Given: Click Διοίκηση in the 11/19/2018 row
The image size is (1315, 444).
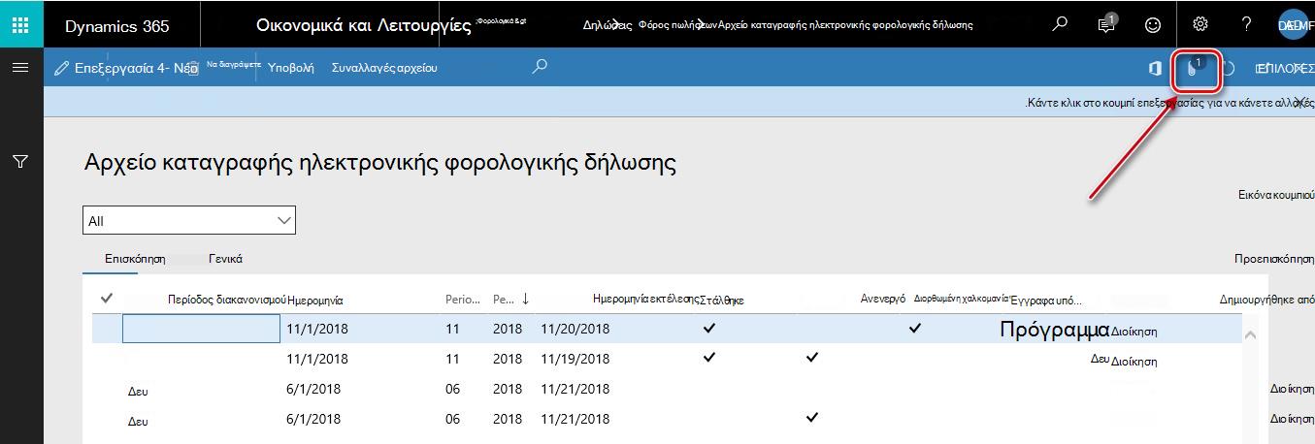Looking at the screenshot, I should click(x=1134, y=362).
